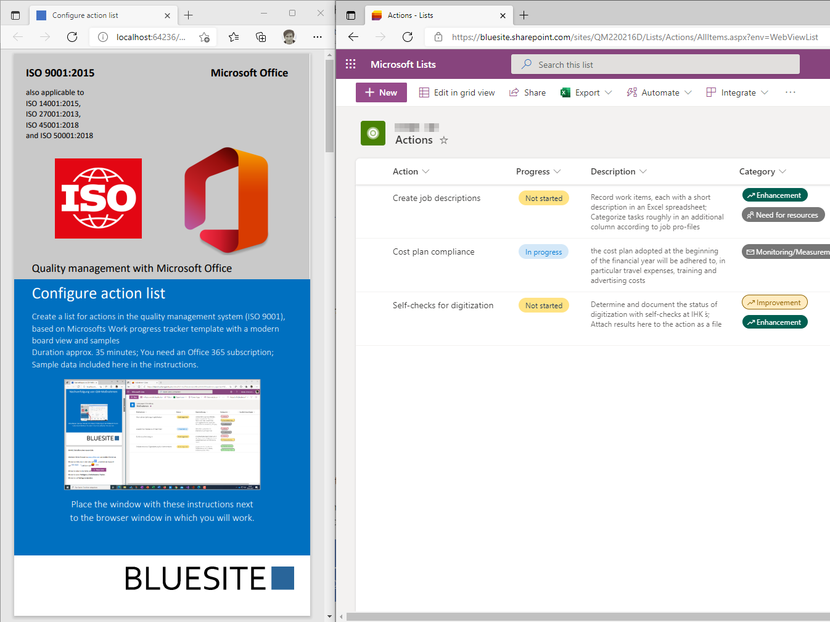The width and height of the screenshot is (830, 622).
Task: Add localhost page to favorites
Action: (x=204, y=37)
